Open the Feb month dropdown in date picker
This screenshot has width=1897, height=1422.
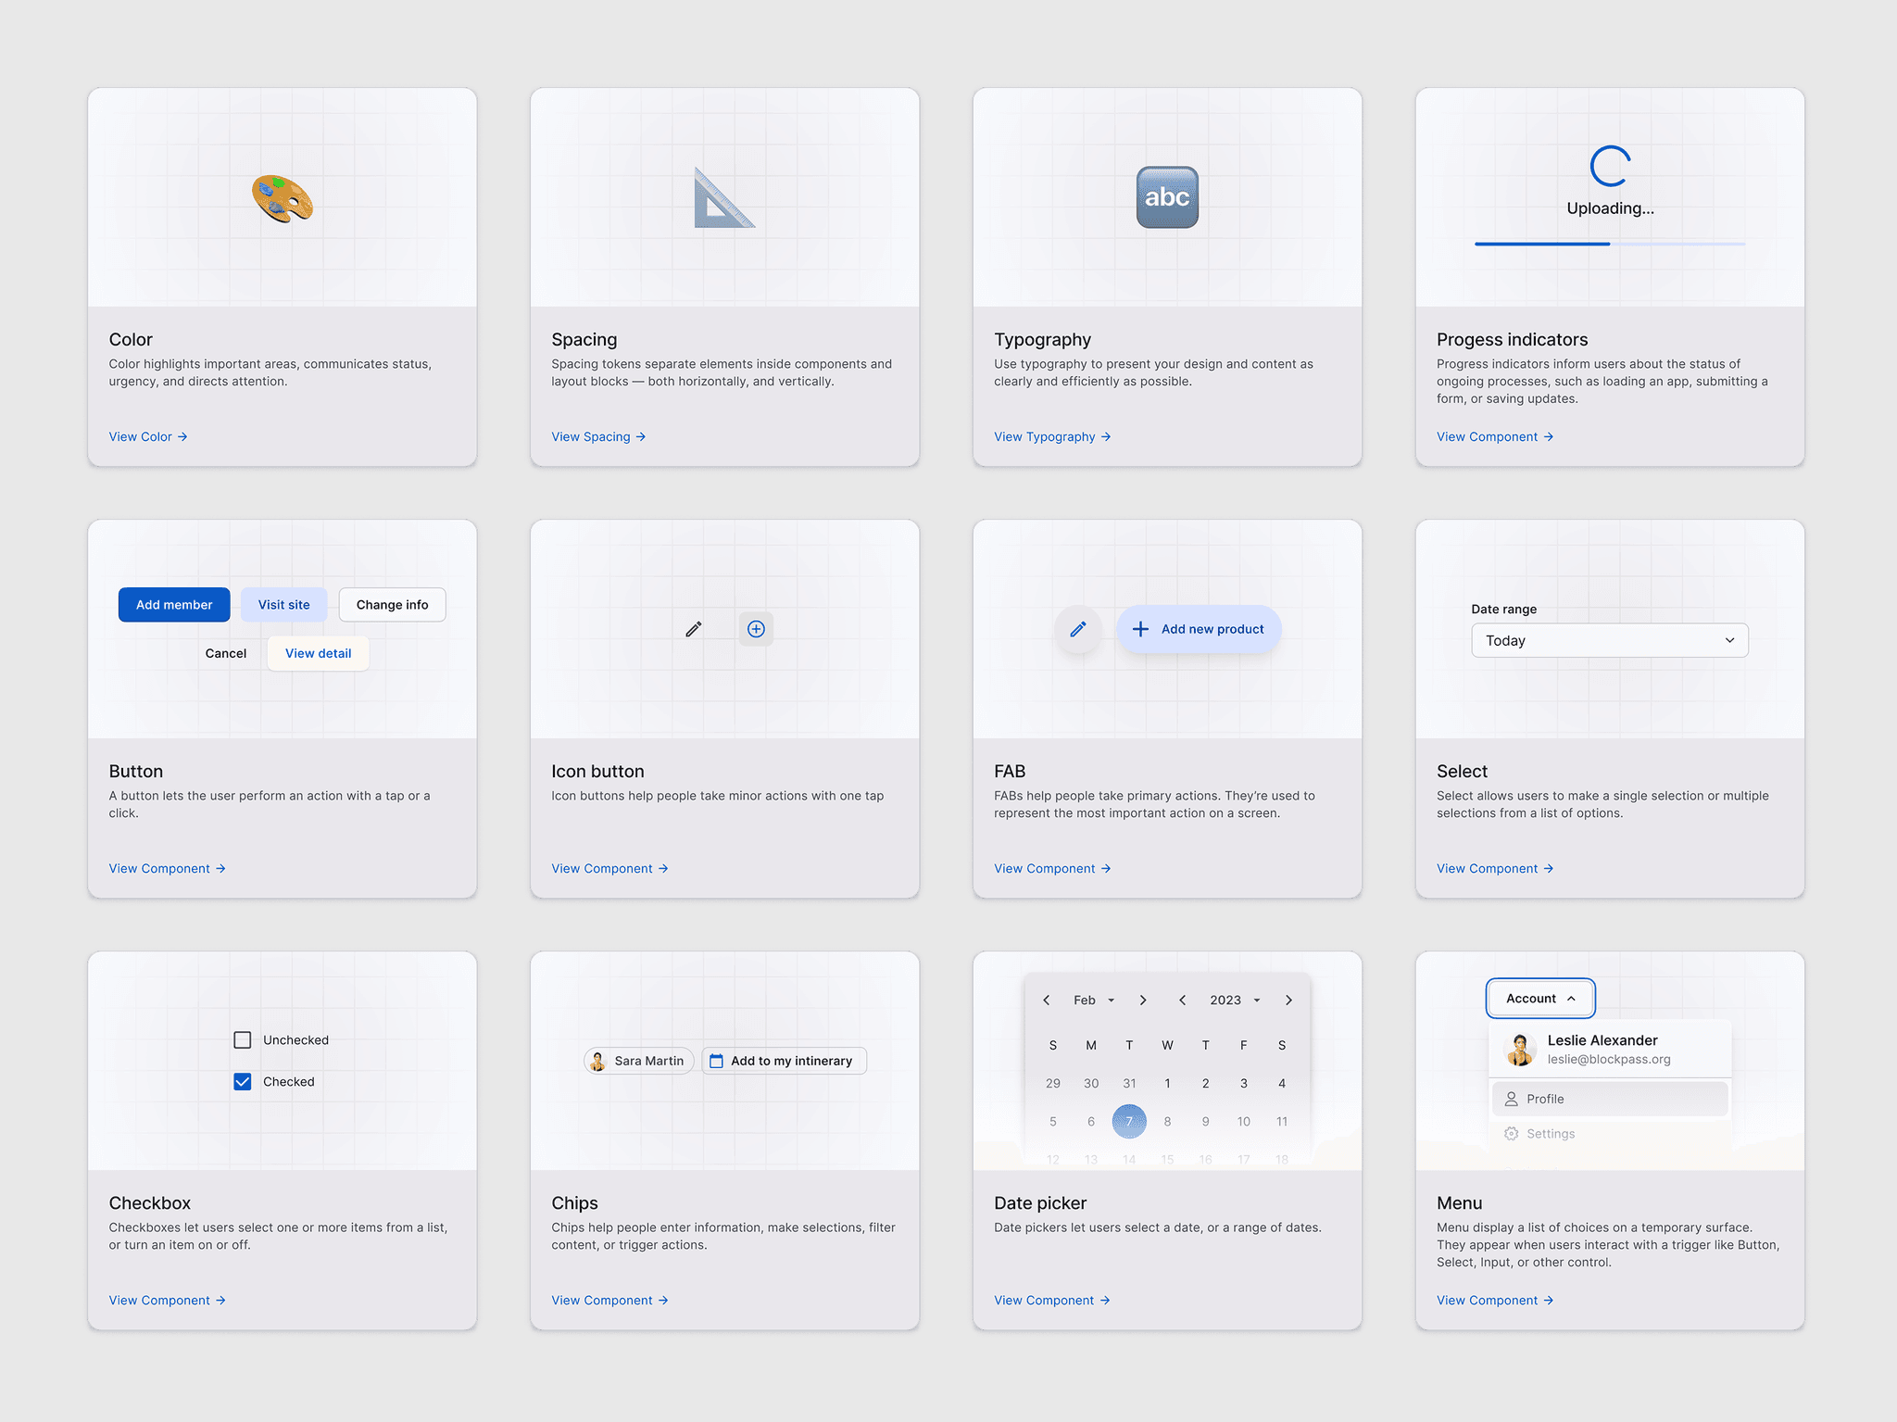click(x=1093, y=1000)
